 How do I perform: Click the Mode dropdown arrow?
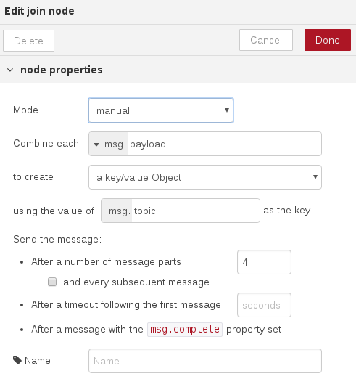[227, 110]
